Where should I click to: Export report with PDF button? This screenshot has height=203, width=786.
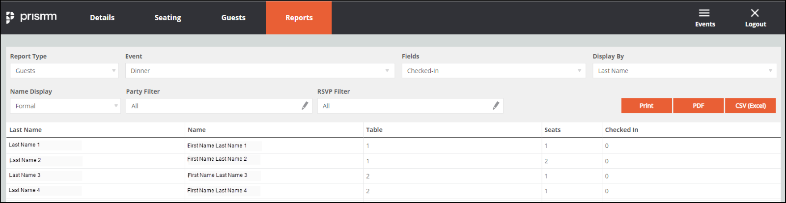[x=699, y=106]
